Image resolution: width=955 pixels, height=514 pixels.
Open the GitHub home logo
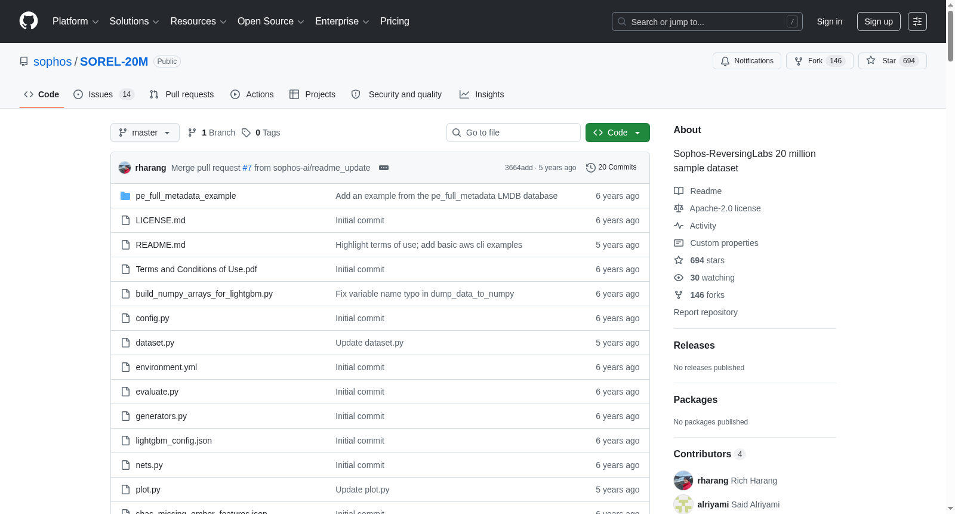29,21
